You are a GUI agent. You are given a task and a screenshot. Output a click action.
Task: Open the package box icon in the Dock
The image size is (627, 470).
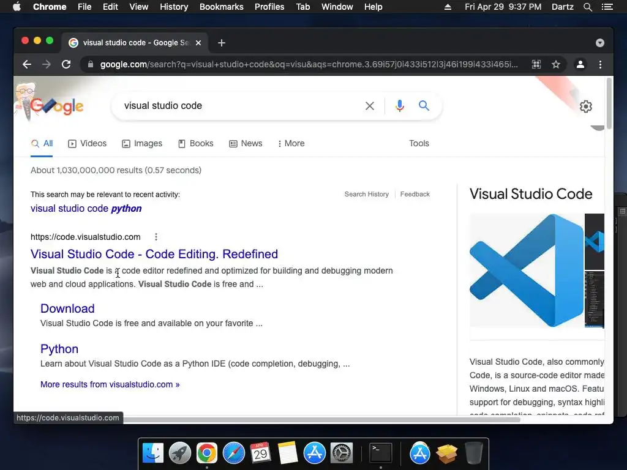[446, 453]
